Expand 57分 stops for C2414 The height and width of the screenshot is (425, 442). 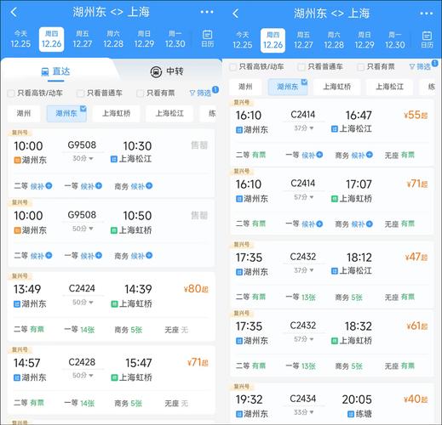tap(304, 197)
